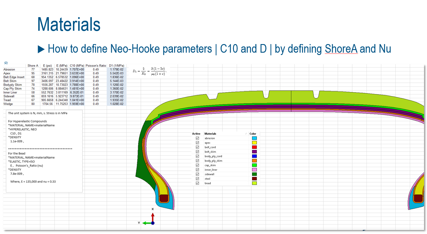427x234 pixels.
Task: Pick the cap_skim green color swatch
Action: [x=254, y=165]
